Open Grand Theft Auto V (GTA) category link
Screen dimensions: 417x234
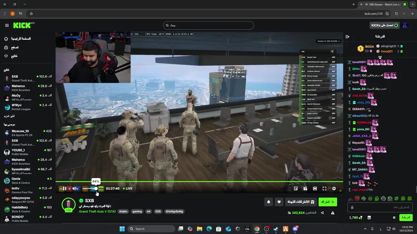click(x=97, y=212)
